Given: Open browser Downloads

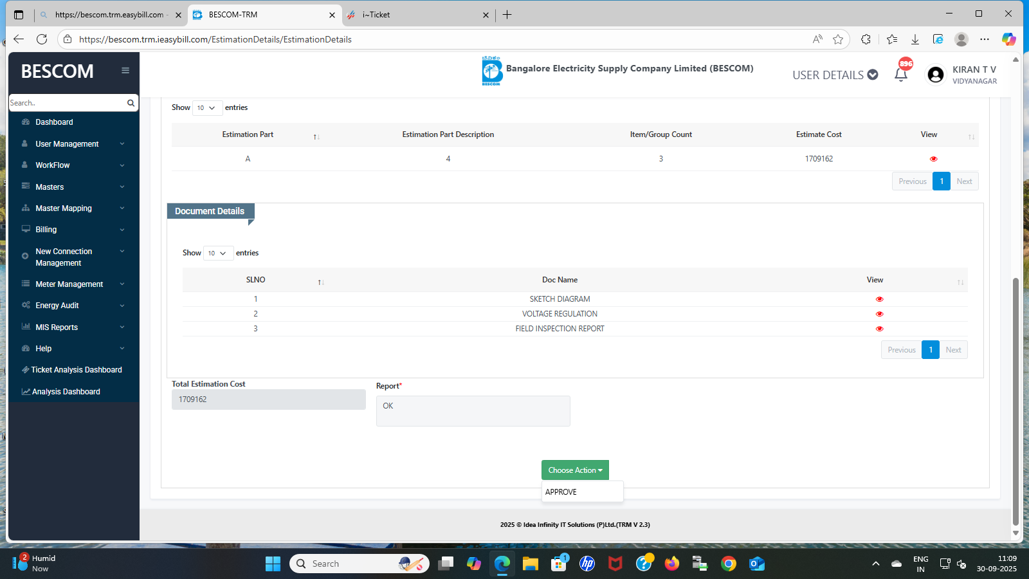Looking at the screenshot, I should [915, 39].
